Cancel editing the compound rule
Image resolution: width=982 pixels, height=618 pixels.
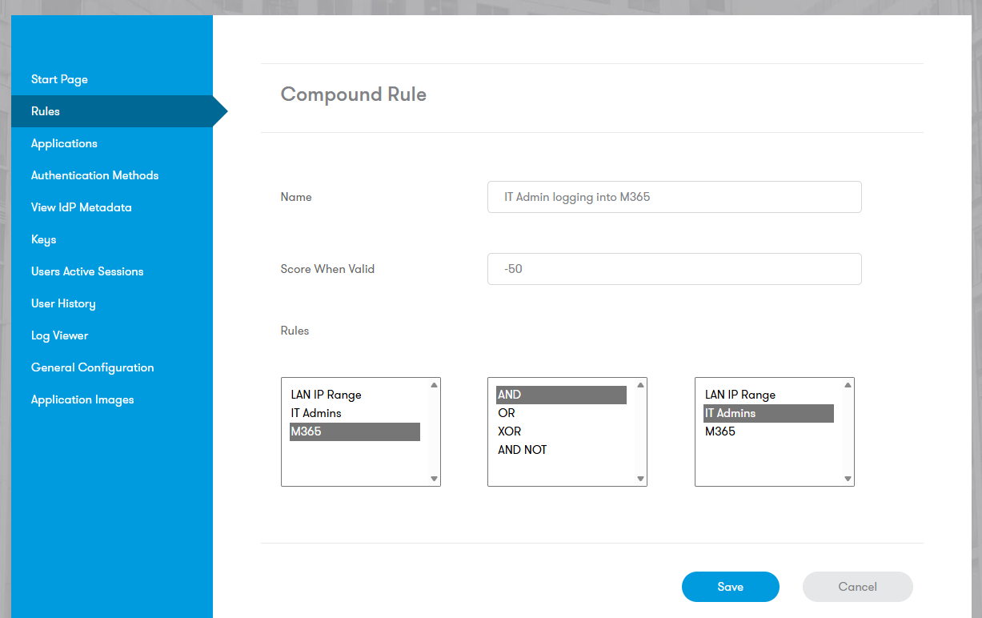point(857,587)
